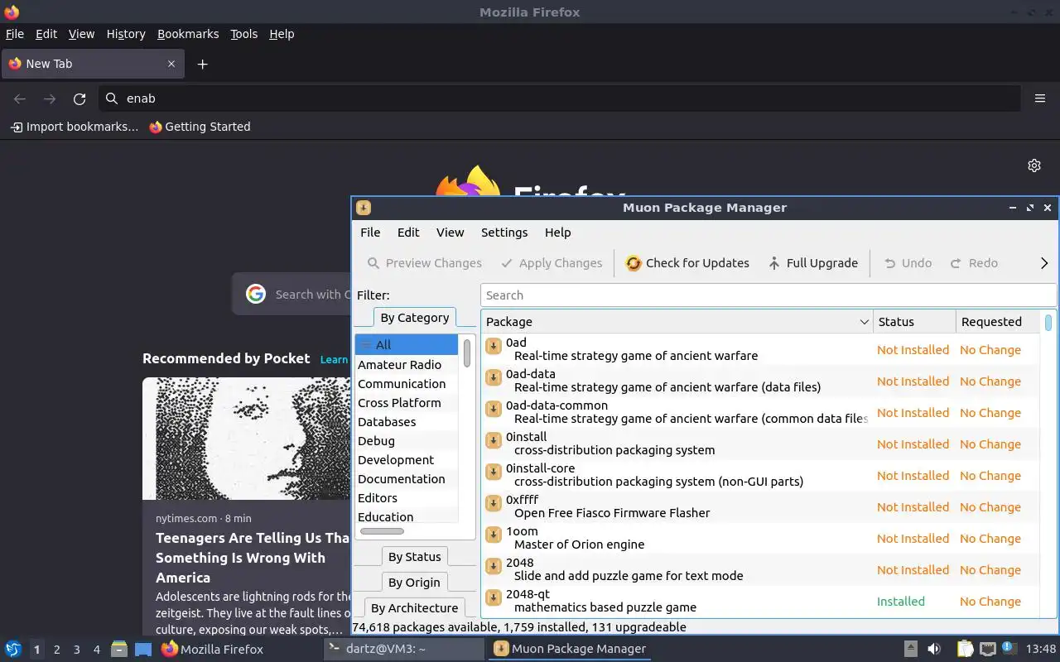Expand the By Status filter section

coord(414,557)
